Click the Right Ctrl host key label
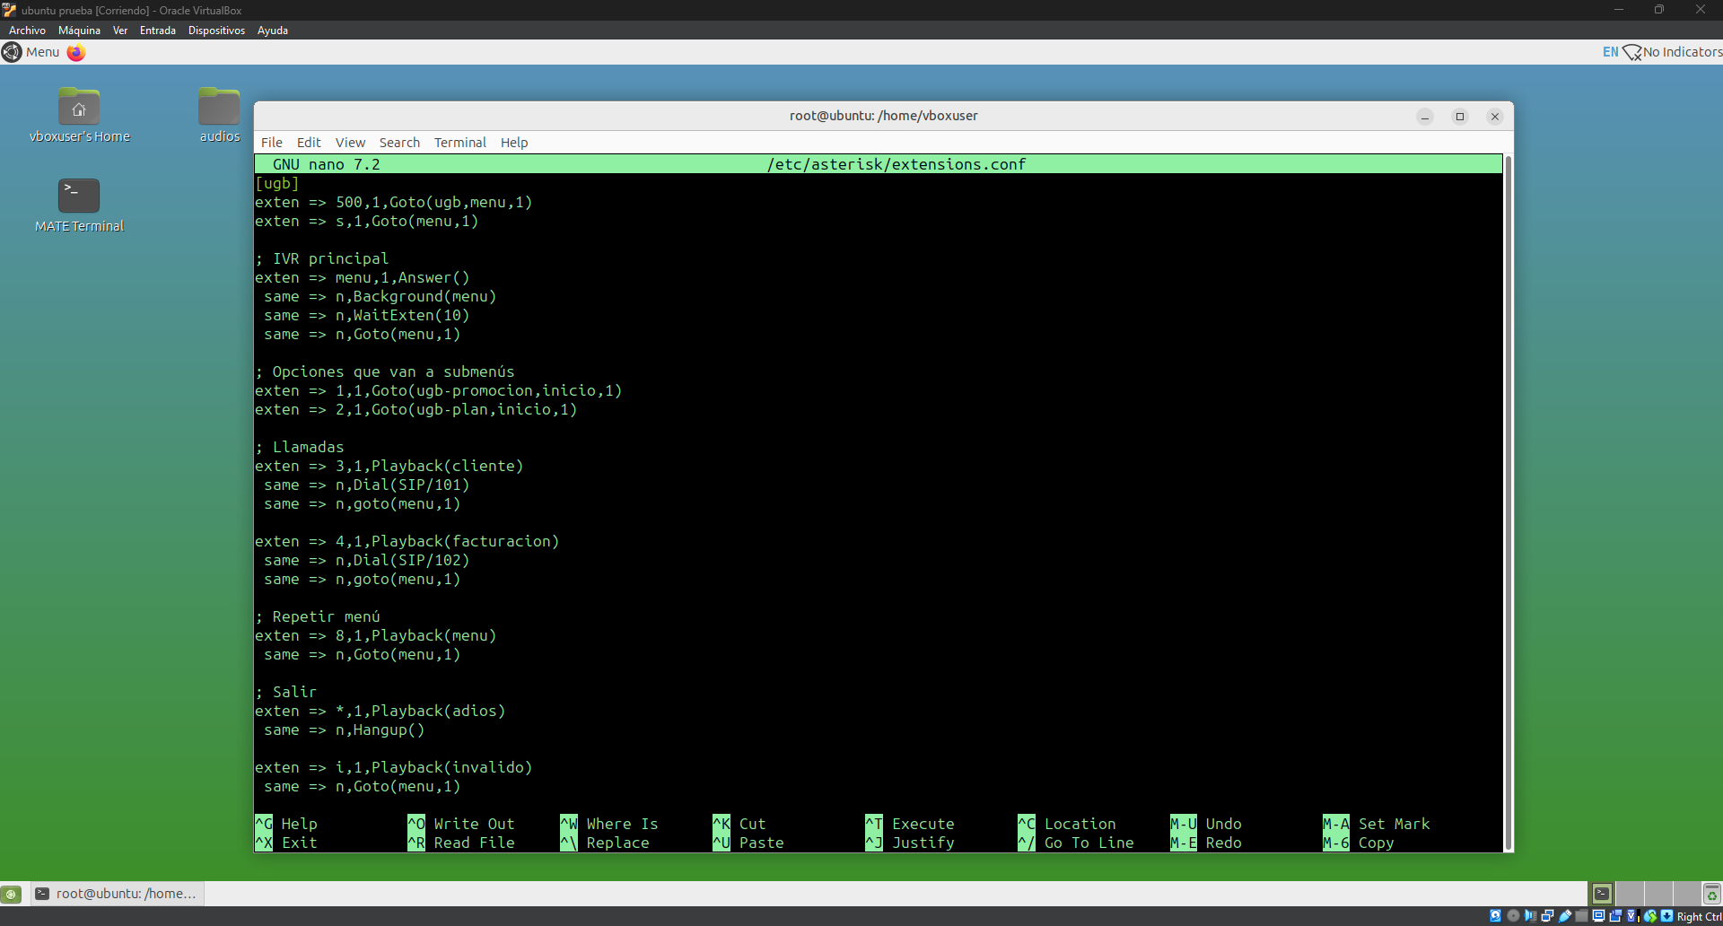Image resolution: width=1723 pixels, height=926 pixels. (1699, 917)
